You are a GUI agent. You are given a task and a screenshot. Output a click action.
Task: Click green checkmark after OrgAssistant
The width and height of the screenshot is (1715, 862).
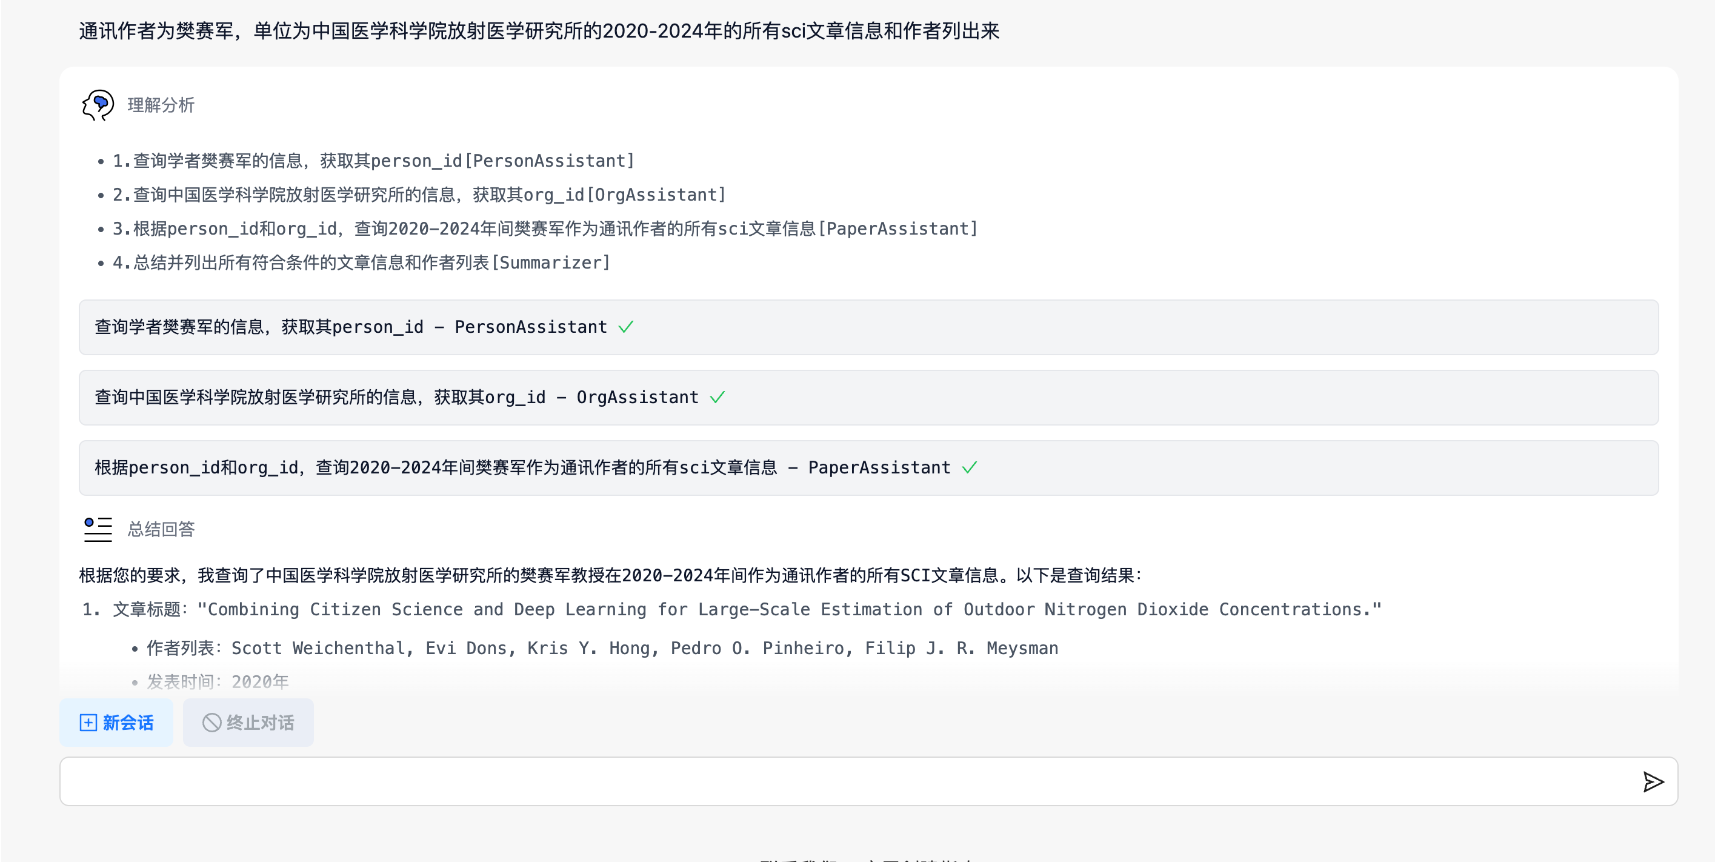tap(717, 398)
